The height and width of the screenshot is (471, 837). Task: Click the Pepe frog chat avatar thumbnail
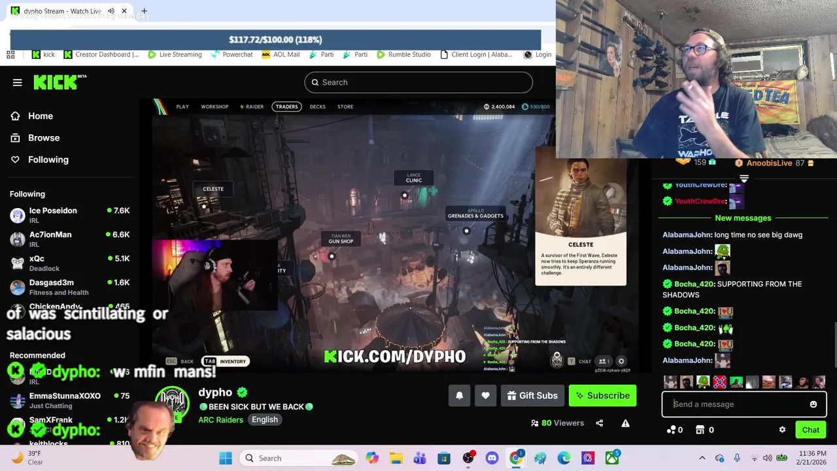703,382
